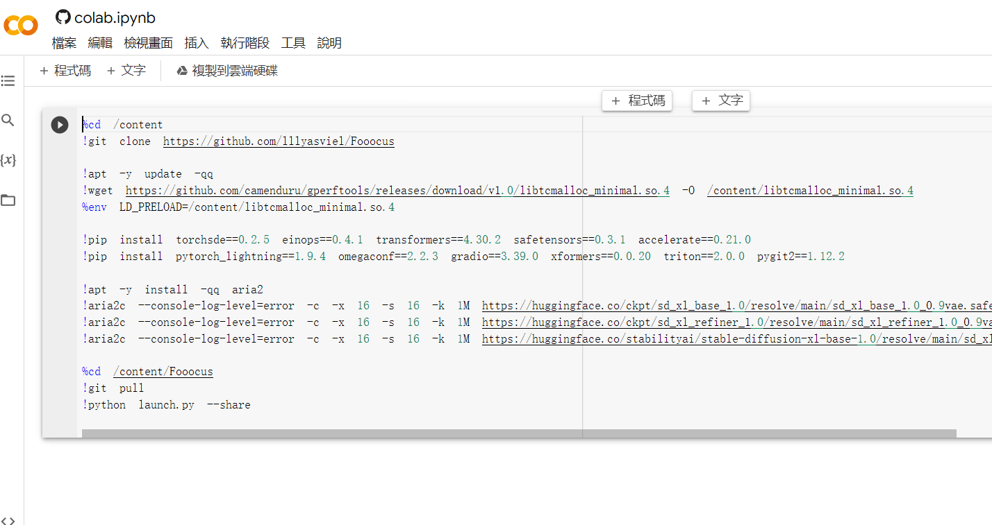Click 'torchsde==0.2.5' in pip install line
This screenshot has height=525, width=992.
pos(222,240)
